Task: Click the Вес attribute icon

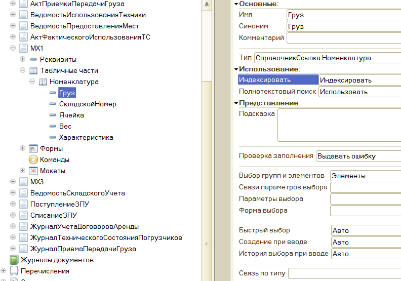Action: click(53, 126)
